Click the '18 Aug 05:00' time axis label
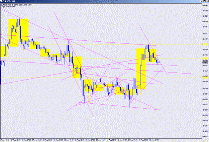 (58, 140)
